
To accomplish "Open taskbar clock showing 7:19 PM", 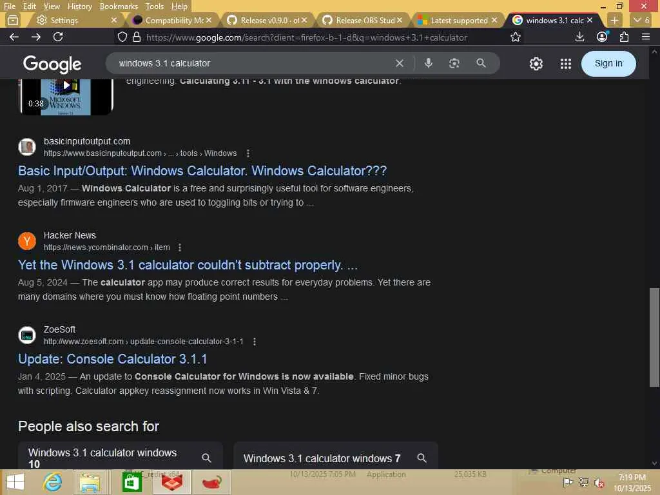I will (x=632, y=482).
